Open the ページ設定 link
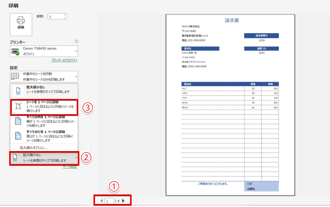 coord(70,167)
